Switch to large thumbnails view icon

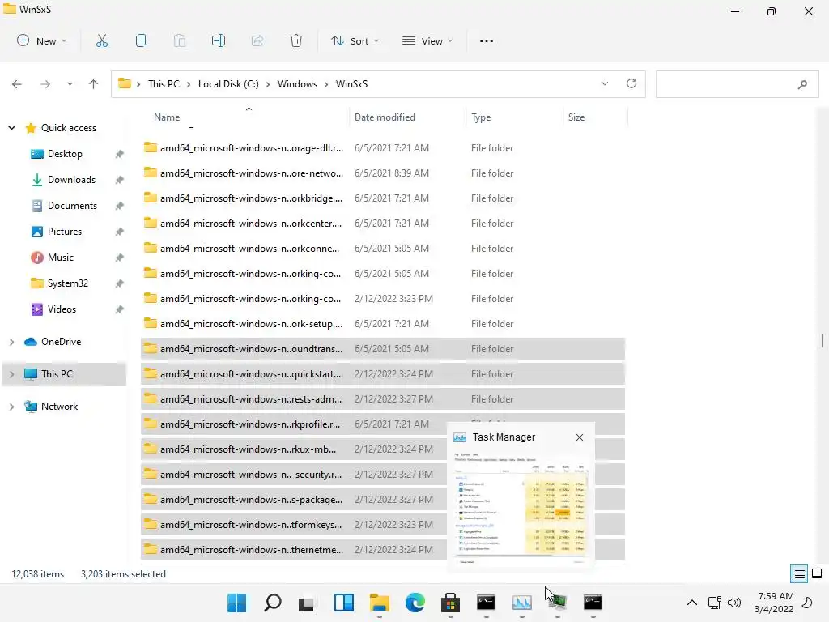click(x=817, y=574)
